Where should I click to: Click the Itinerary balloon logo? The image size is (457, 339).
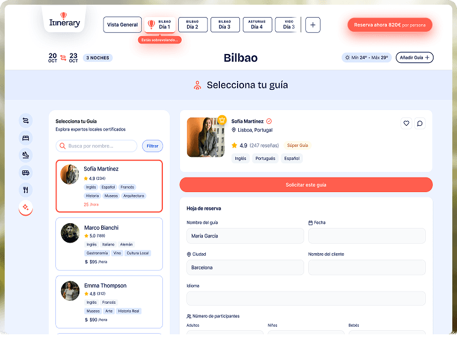click(x=65, y=20)
